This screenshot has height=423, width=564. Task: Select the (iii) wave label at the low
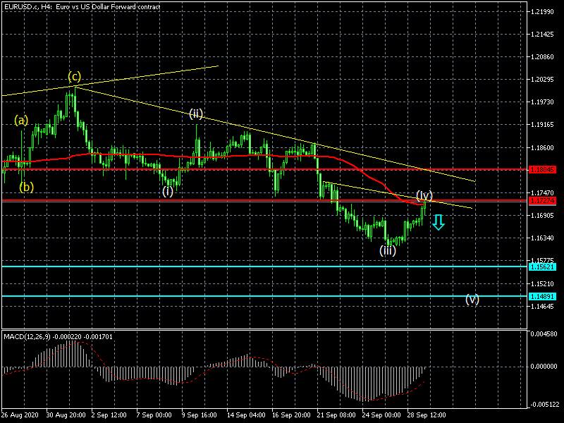pyautogui.click(x=388, y=250)
